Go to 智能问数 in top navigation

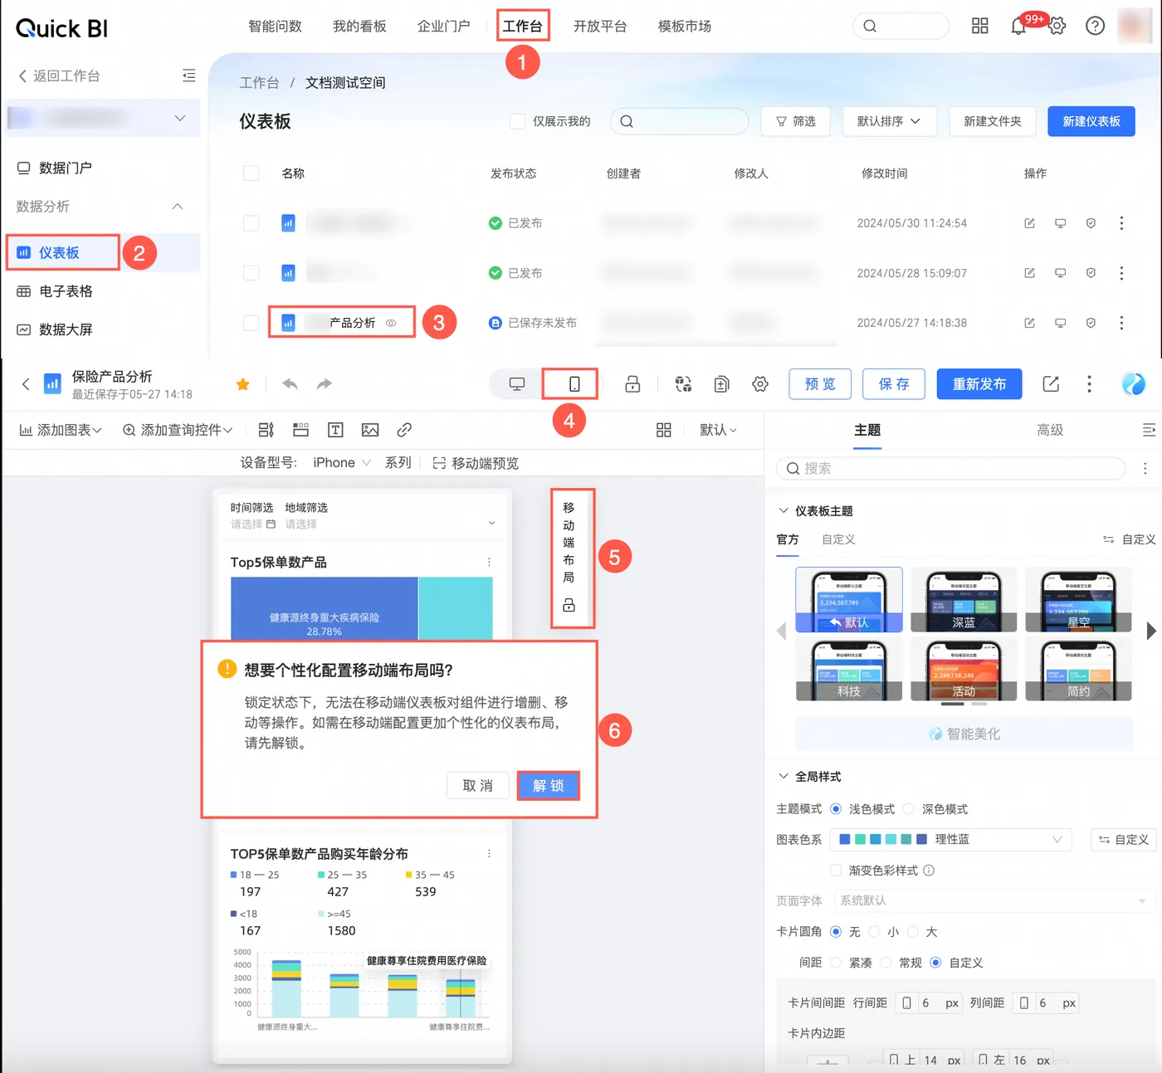coord(276,27)
